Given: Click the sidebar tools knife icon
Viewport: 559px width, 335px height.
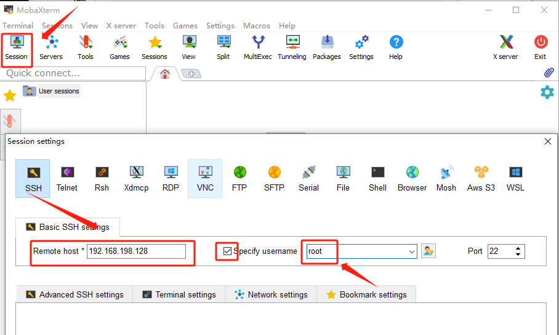Looking at the screenshot, I should pyautogui.click(x=10, y=120).
